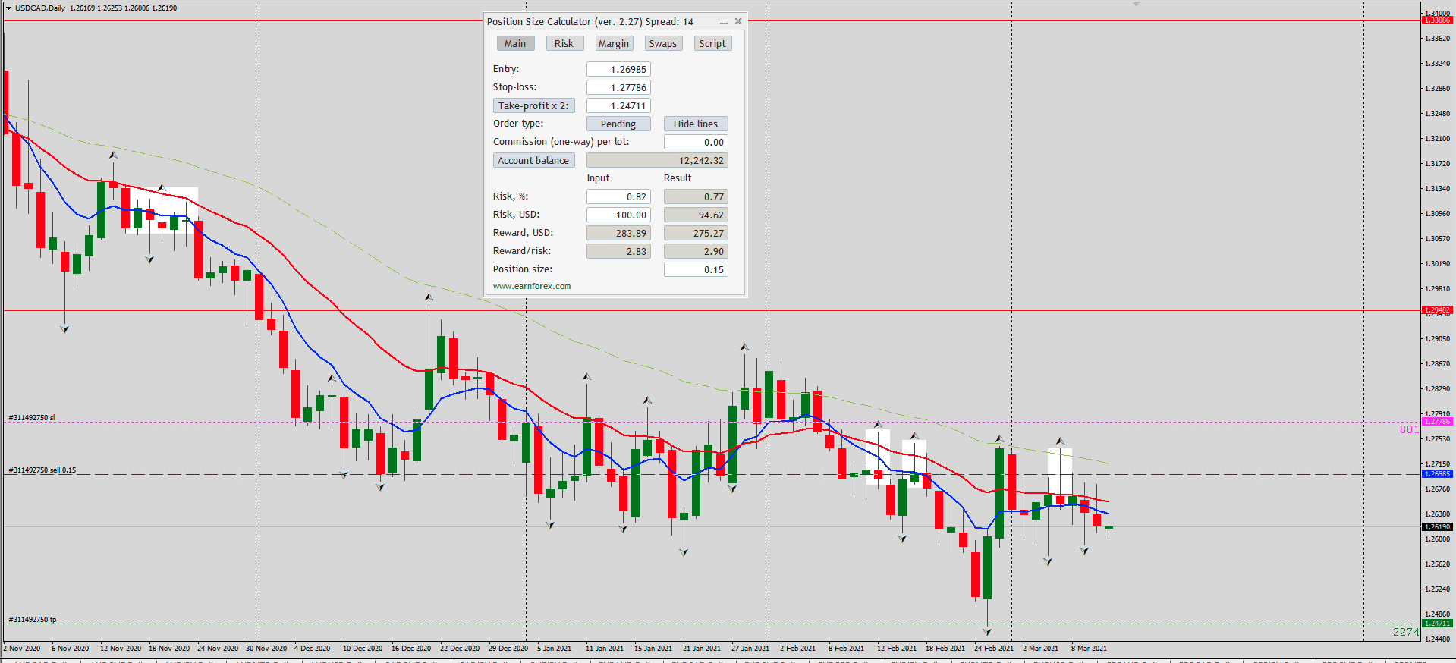Click the USDCAD,Daily chart title

40,8
